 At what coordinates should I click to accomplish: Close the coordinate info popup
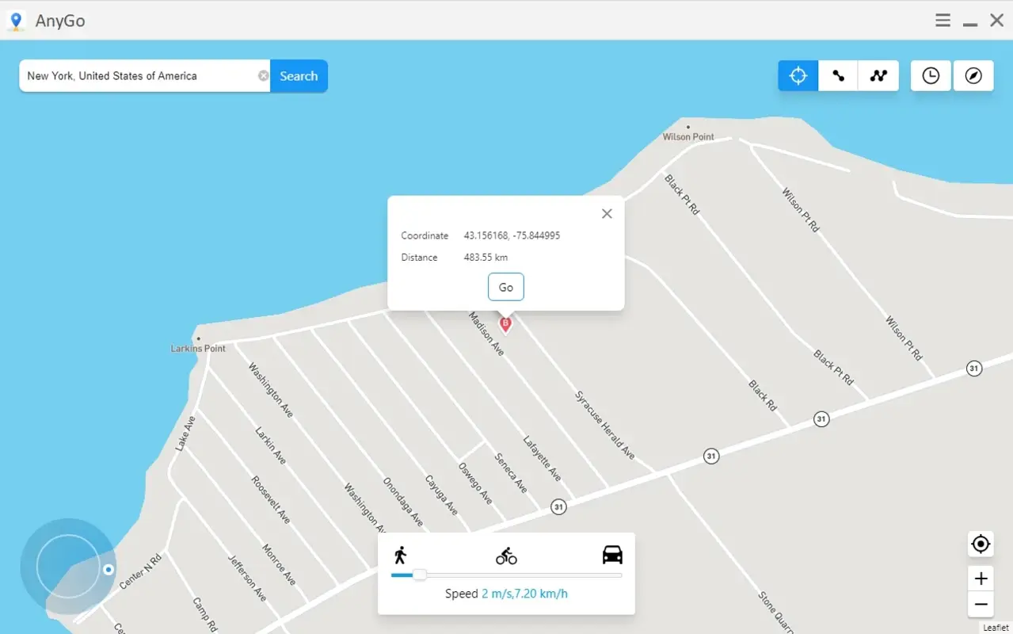606,213
